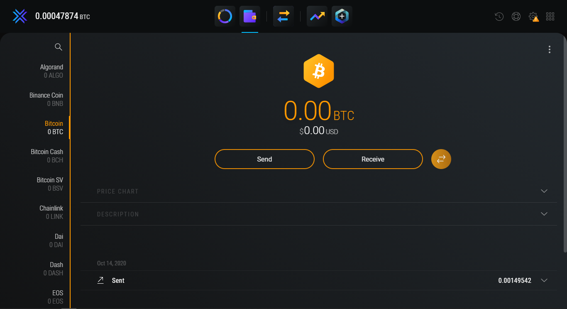Screen dimensions: 567x309
Task: Open the History clock icon
Action: (499, 17)
